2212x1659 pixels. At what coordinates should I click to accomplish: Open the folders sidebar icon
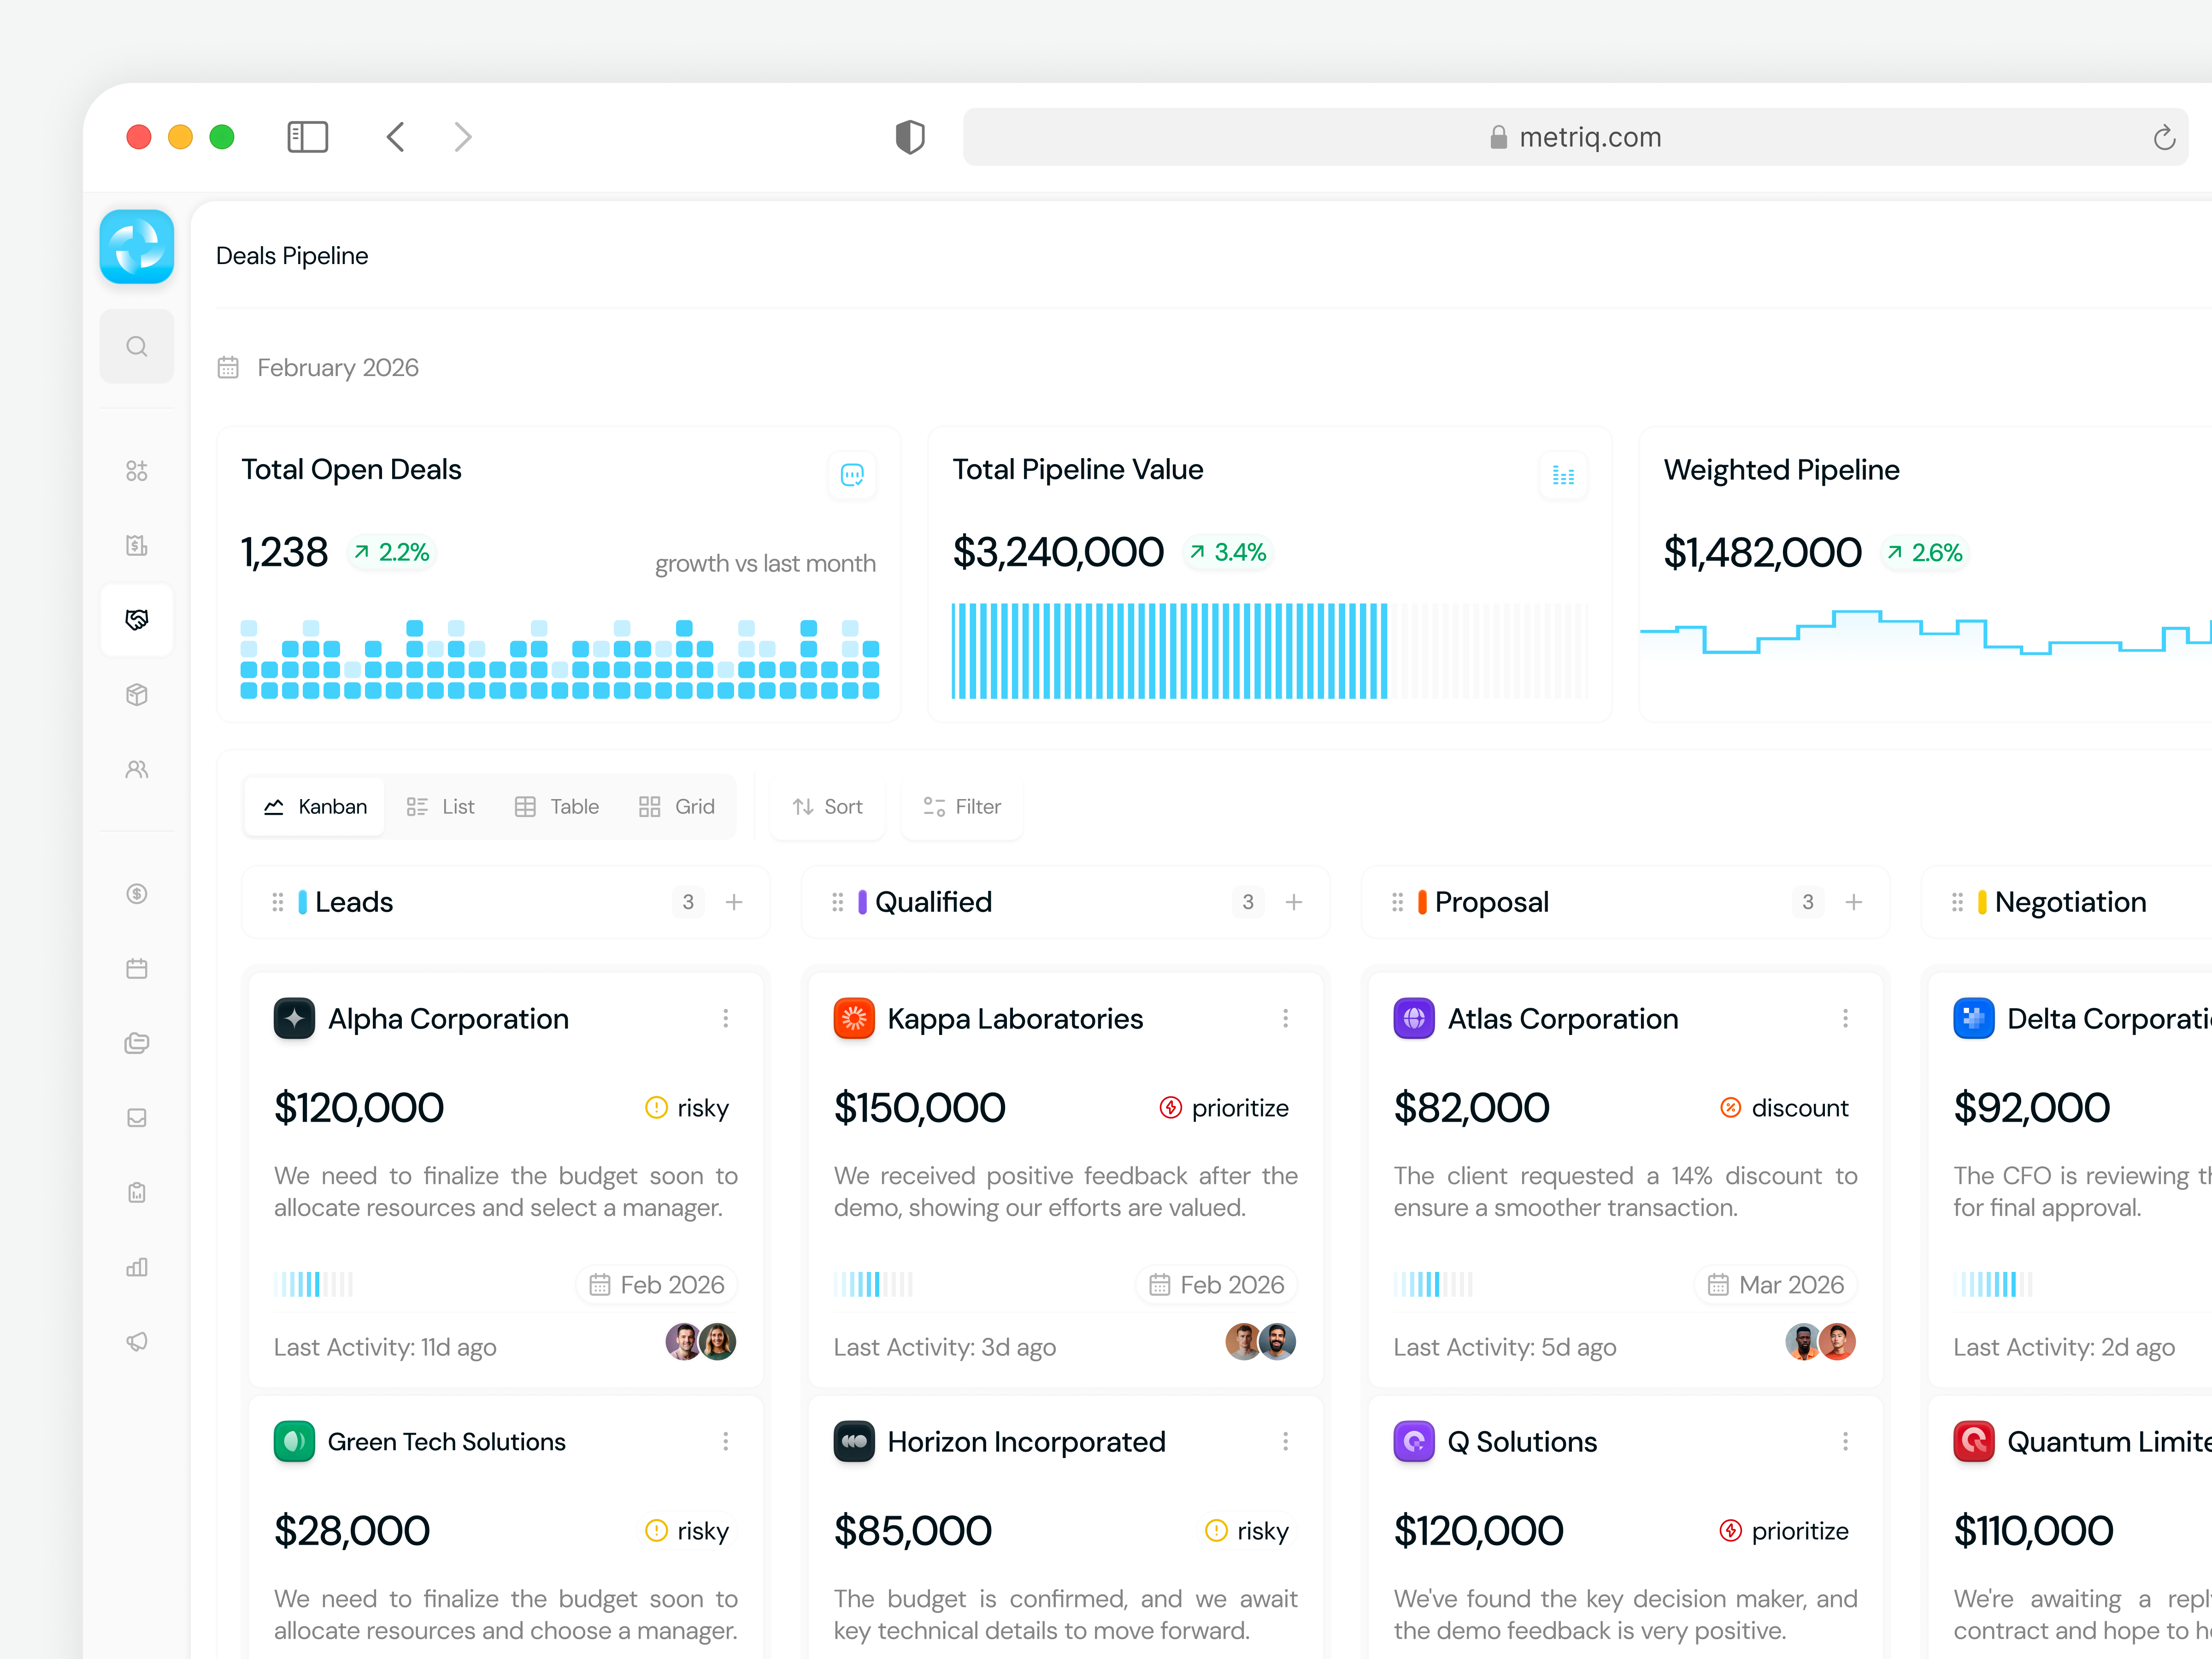[137, 1043]
